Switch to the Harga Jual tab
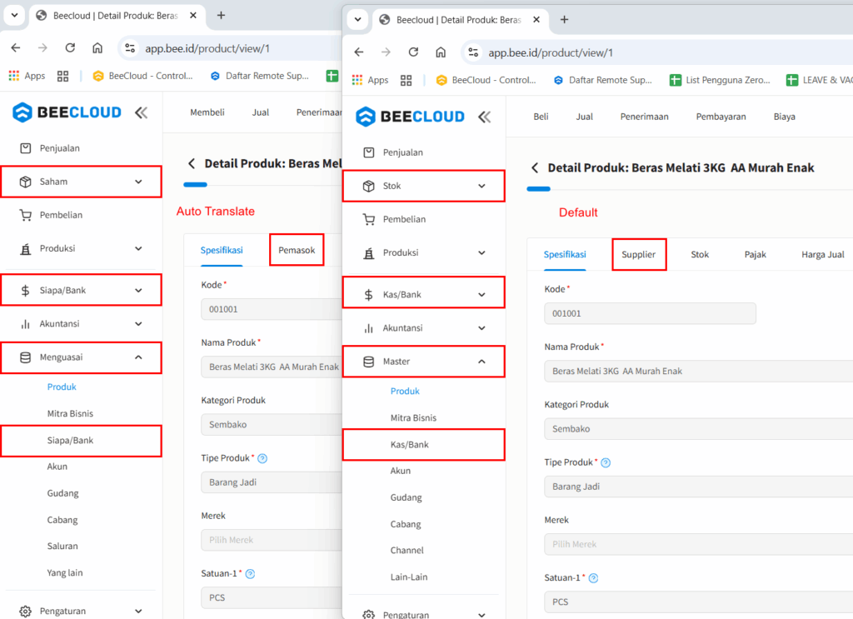853x619 pixels. (822, 255)
